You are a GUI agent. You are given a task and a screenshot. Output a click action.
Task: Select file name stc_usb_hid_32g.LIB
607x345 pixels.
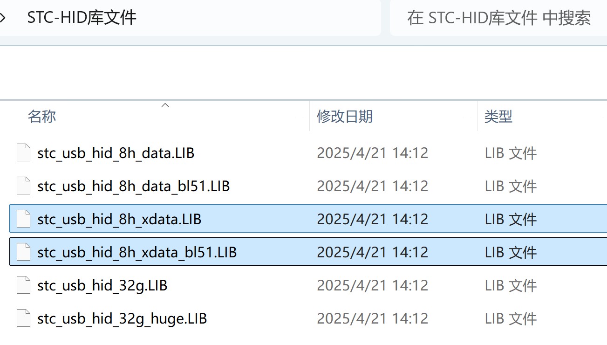click(x=102, y=285)
